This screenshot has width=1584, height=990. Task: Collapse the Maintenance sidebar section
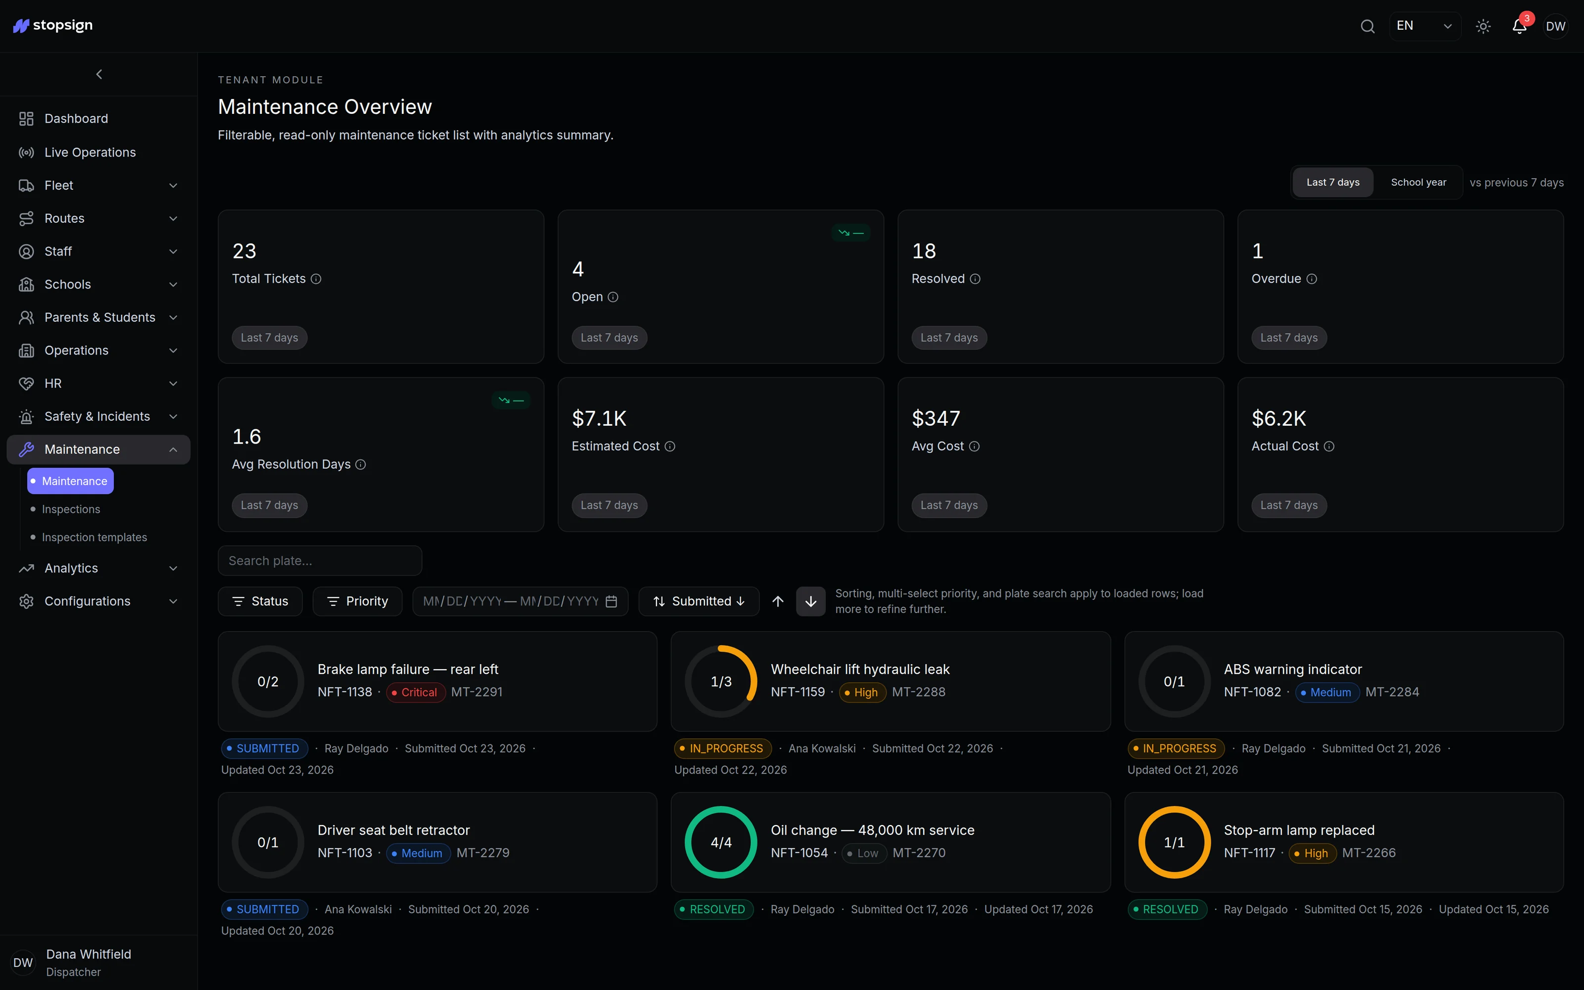99,449
